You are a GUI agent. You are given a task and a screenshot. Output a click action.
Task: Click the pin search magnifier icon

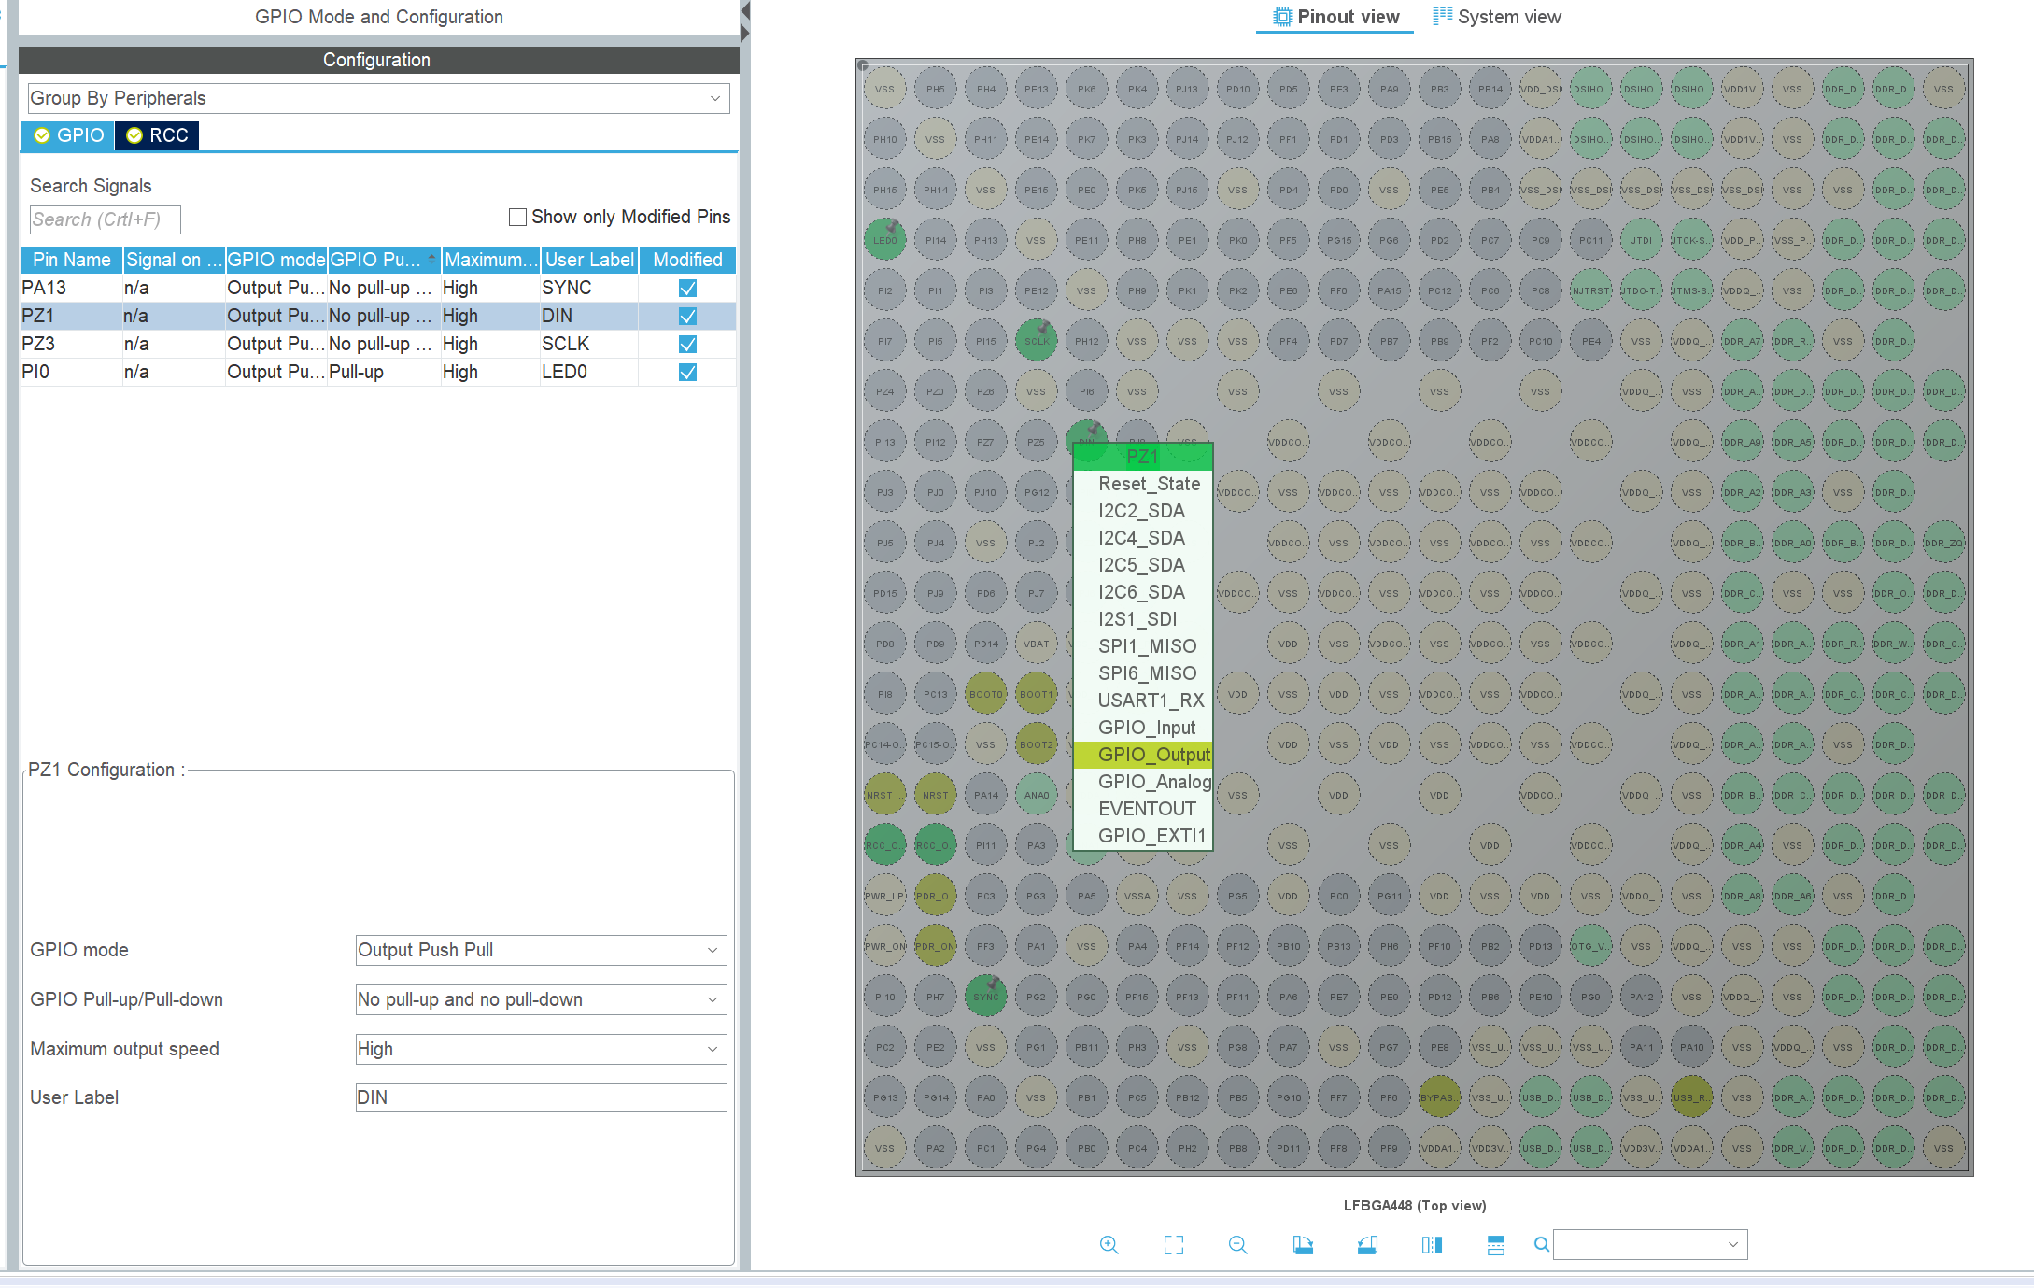click(1542, 1244)
